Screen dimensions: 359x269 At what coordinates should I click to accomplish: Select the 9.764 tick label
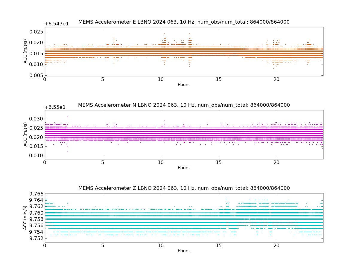pos(36,200)
